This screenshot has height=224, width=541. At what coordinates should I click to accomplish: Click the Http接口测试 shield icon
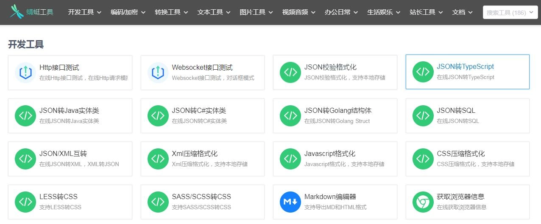click(x=25, y=72)
